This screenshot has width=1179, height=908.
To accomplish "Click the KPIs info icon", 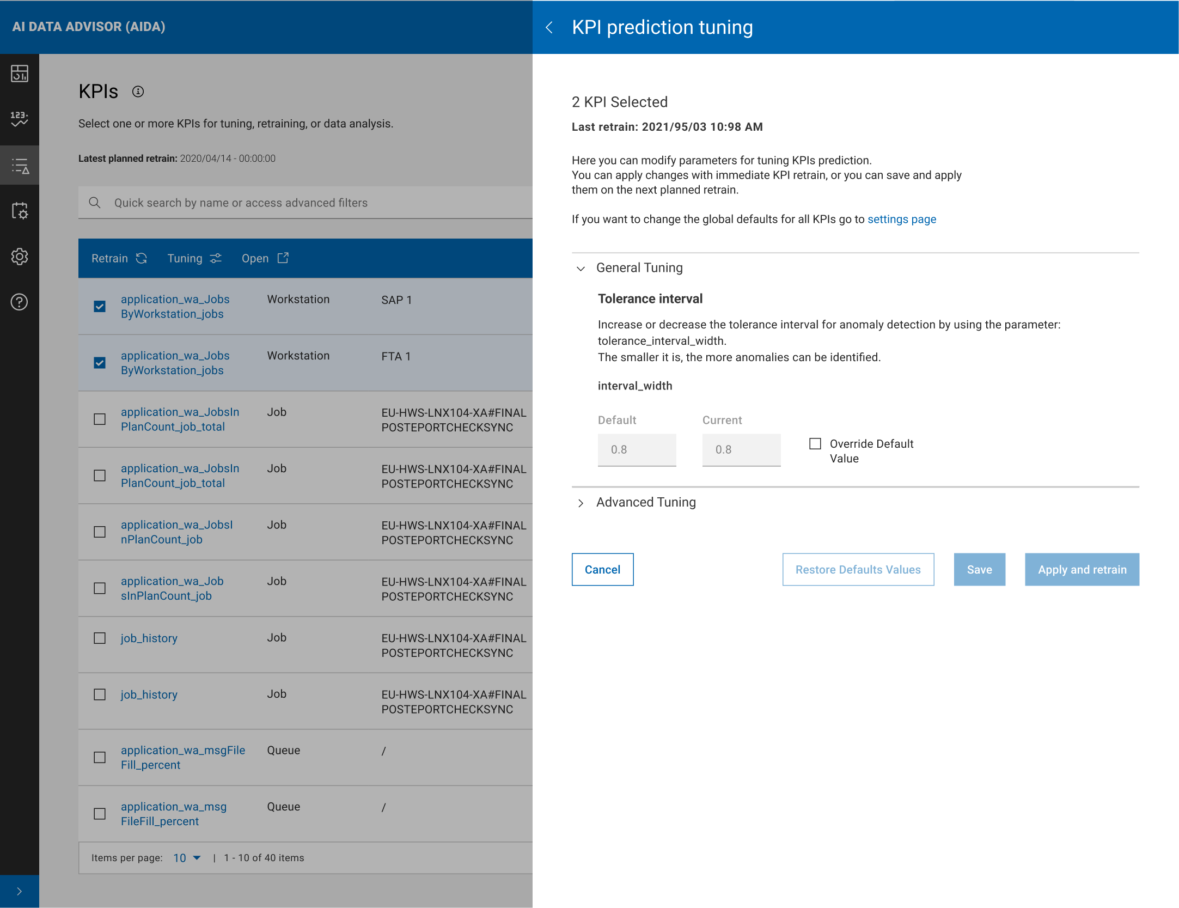I will point(138,92).
